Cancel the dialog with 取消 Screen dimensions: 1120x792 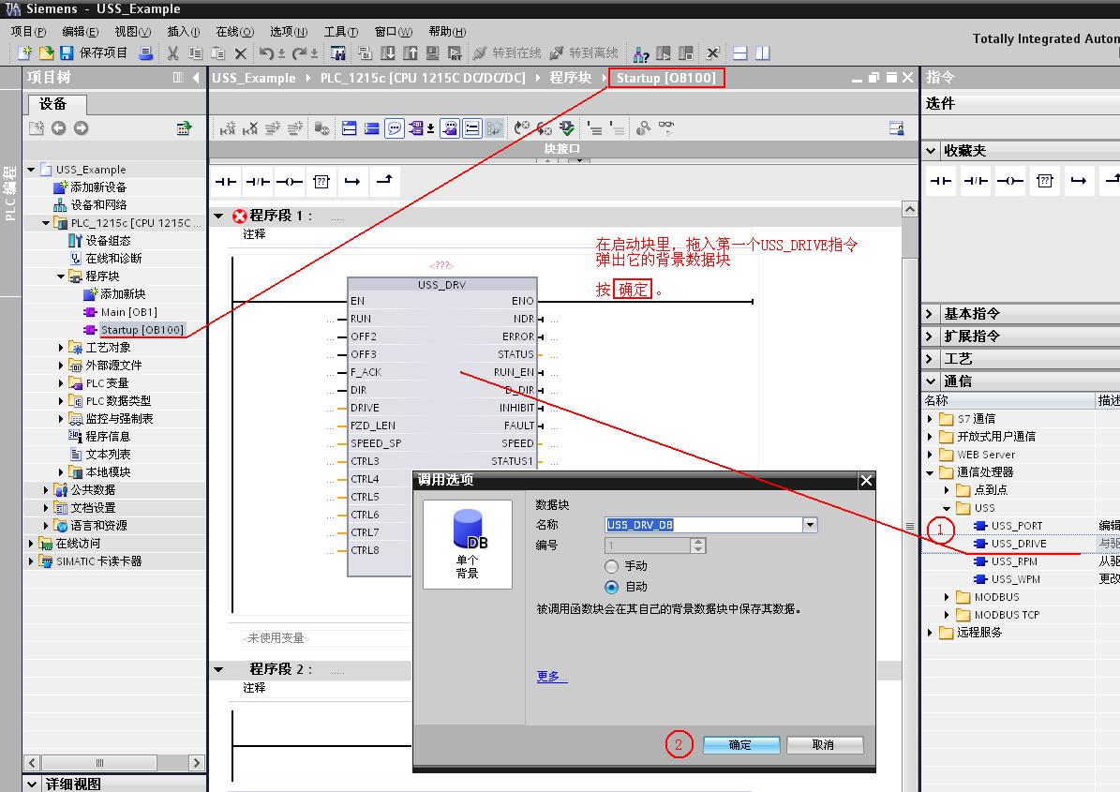(825, 745)
